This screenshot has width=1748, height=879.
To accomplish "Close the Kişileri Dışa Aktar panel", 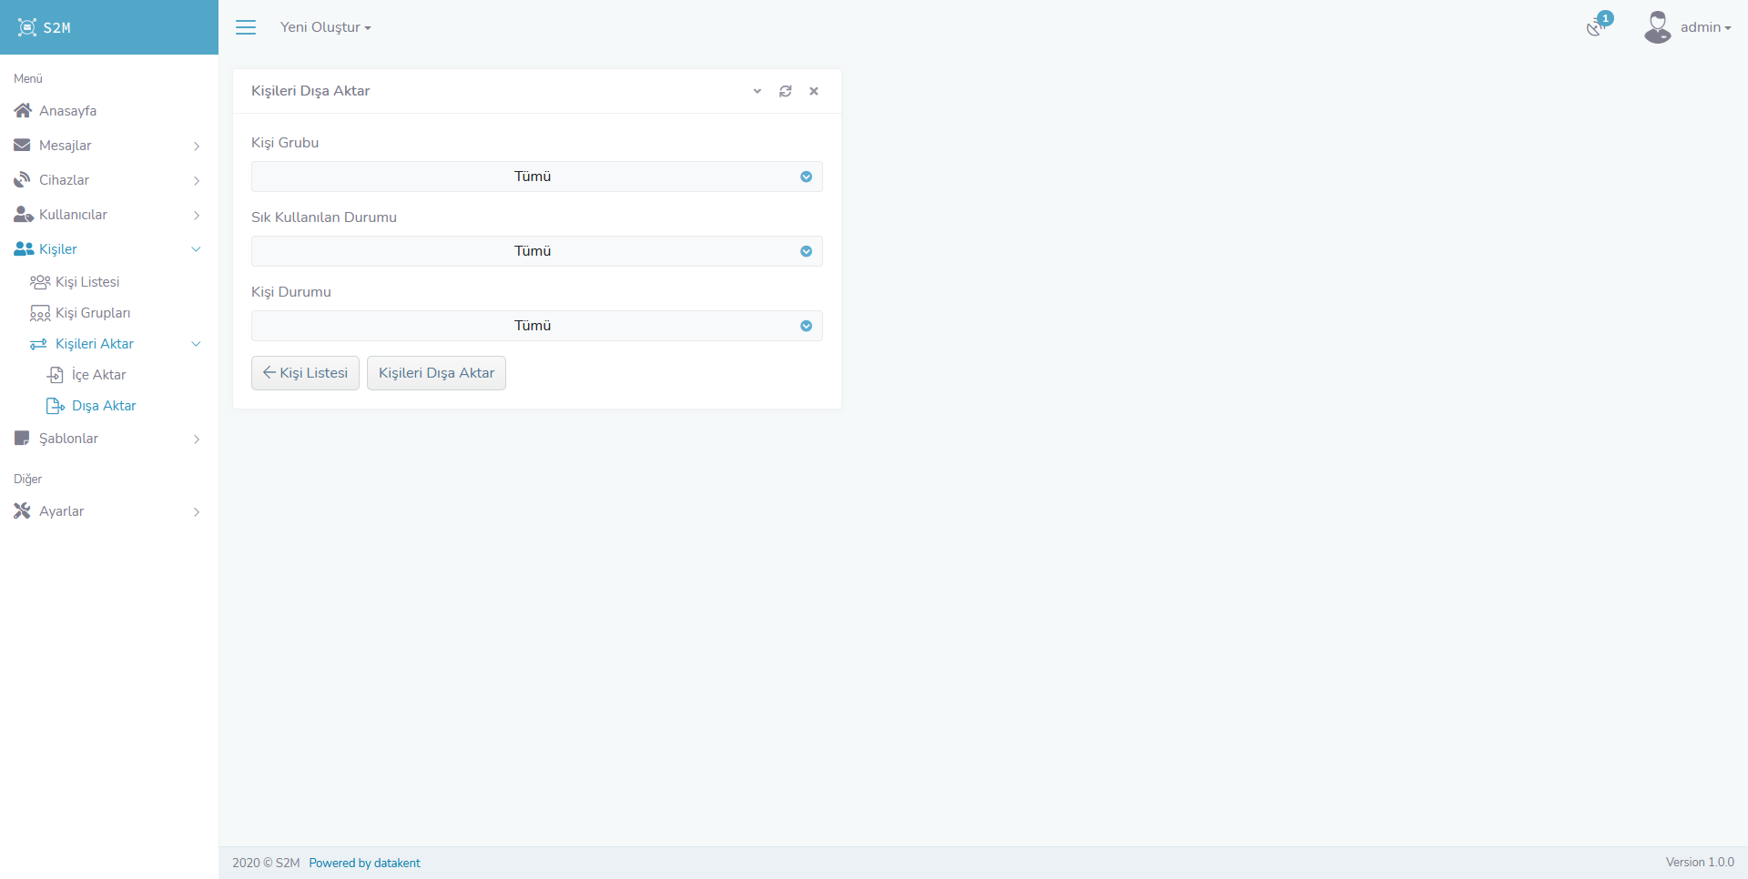I will coord(814,91).
